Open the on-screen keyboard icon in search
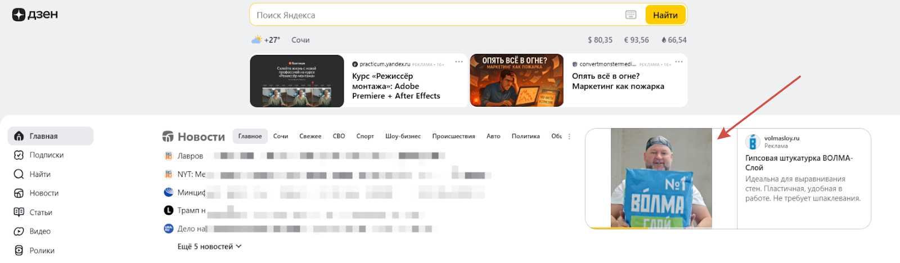This screenshot has height=263, width=900. [x=631, y=15]
